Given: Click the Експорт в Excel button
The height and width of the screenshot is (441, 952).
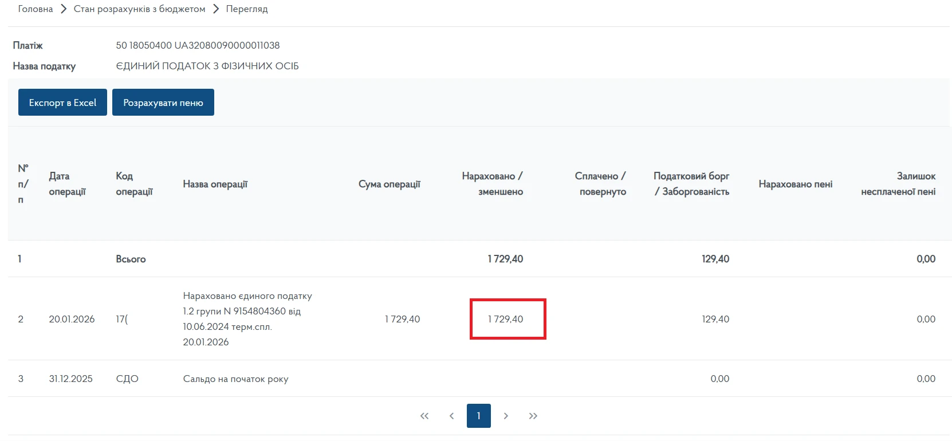Looking at the screenshot, I should coord(62,103).
